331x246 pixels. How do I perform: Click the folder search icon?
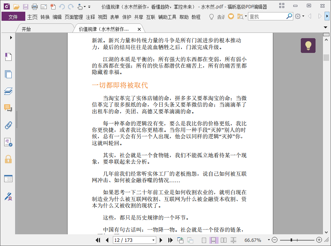tap(240, 17)
